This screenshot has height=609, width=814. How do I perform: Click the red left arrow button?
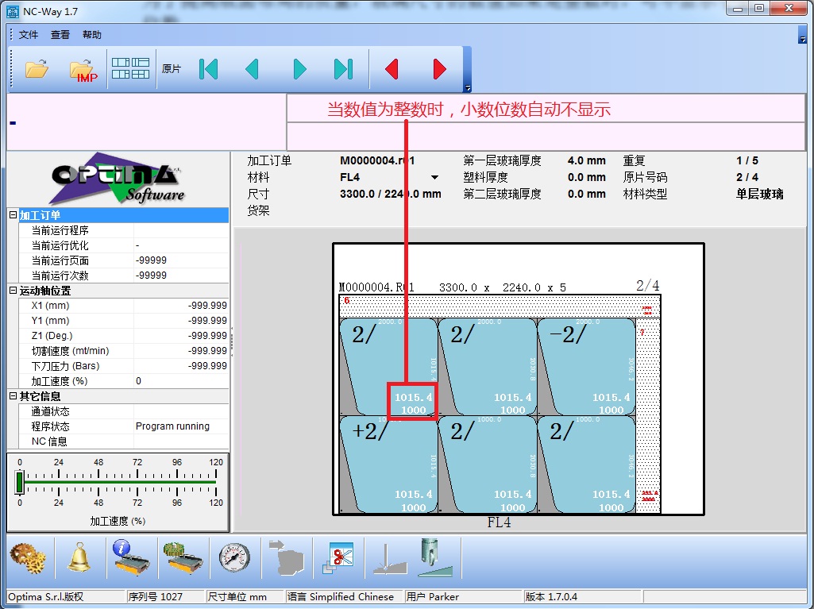point(391,70)
